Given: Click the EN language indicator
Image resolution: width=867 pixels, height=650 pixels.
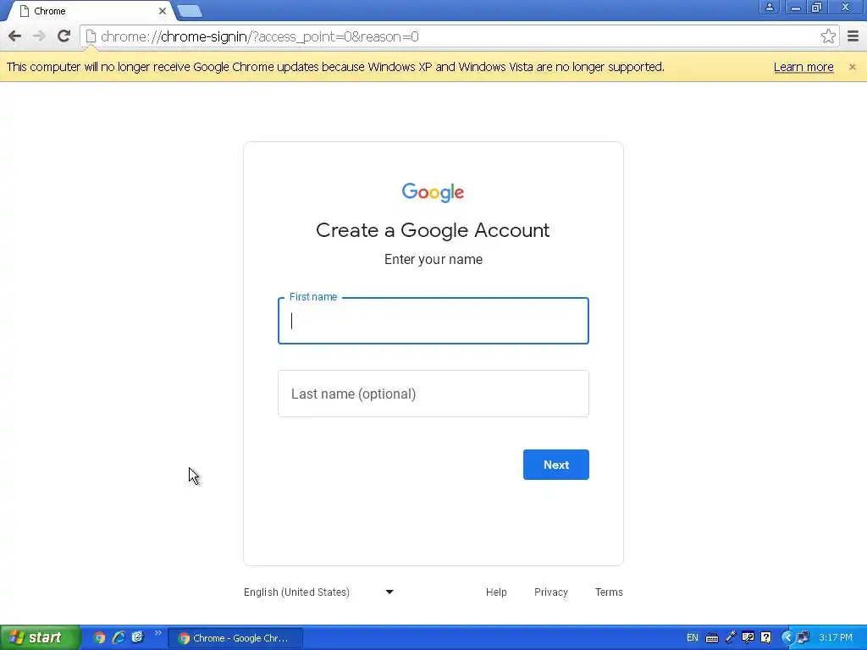Looking at the screenshot, I should (692, 638).
